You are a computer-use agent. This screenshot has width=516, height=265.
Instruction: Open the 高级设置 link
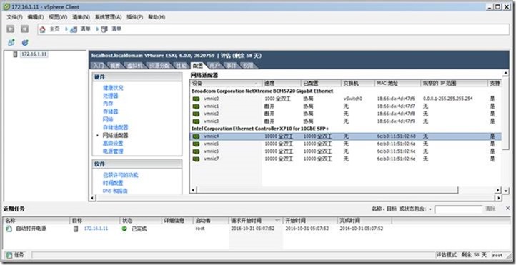click(113, 144)
